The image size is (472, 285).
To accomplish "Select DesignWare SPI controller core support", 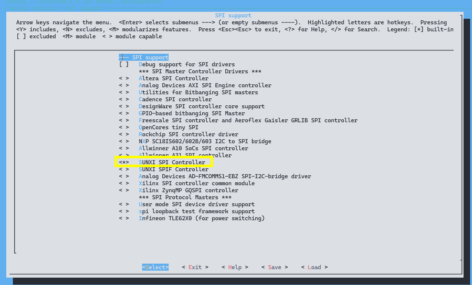I will pyautogui.click(x=201, y=106).
